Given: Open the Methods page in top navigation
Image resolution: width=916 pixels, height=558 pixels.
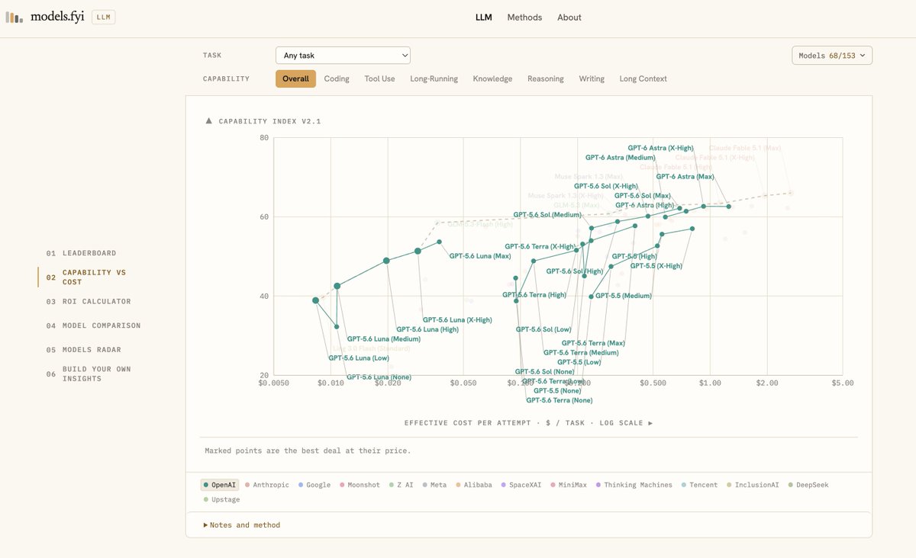Looking at the screenshot, I should click(x=524, y=18).
